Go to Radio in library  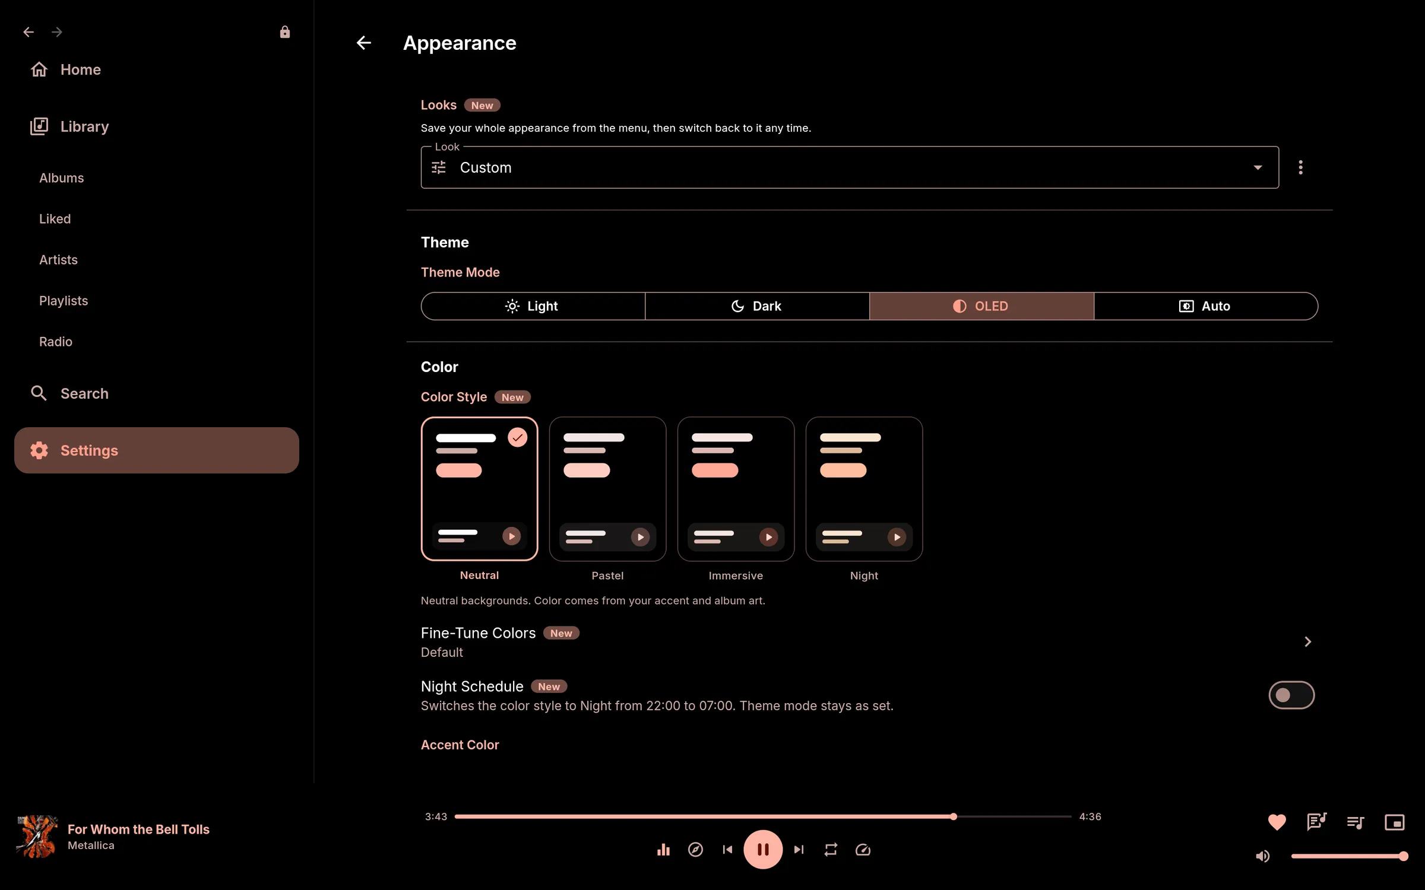point(56,342)
